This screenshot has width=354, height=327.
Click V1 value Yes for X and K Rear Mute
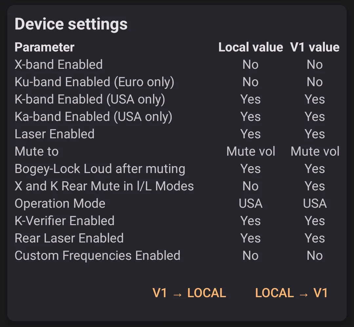[x=315, y=186]
